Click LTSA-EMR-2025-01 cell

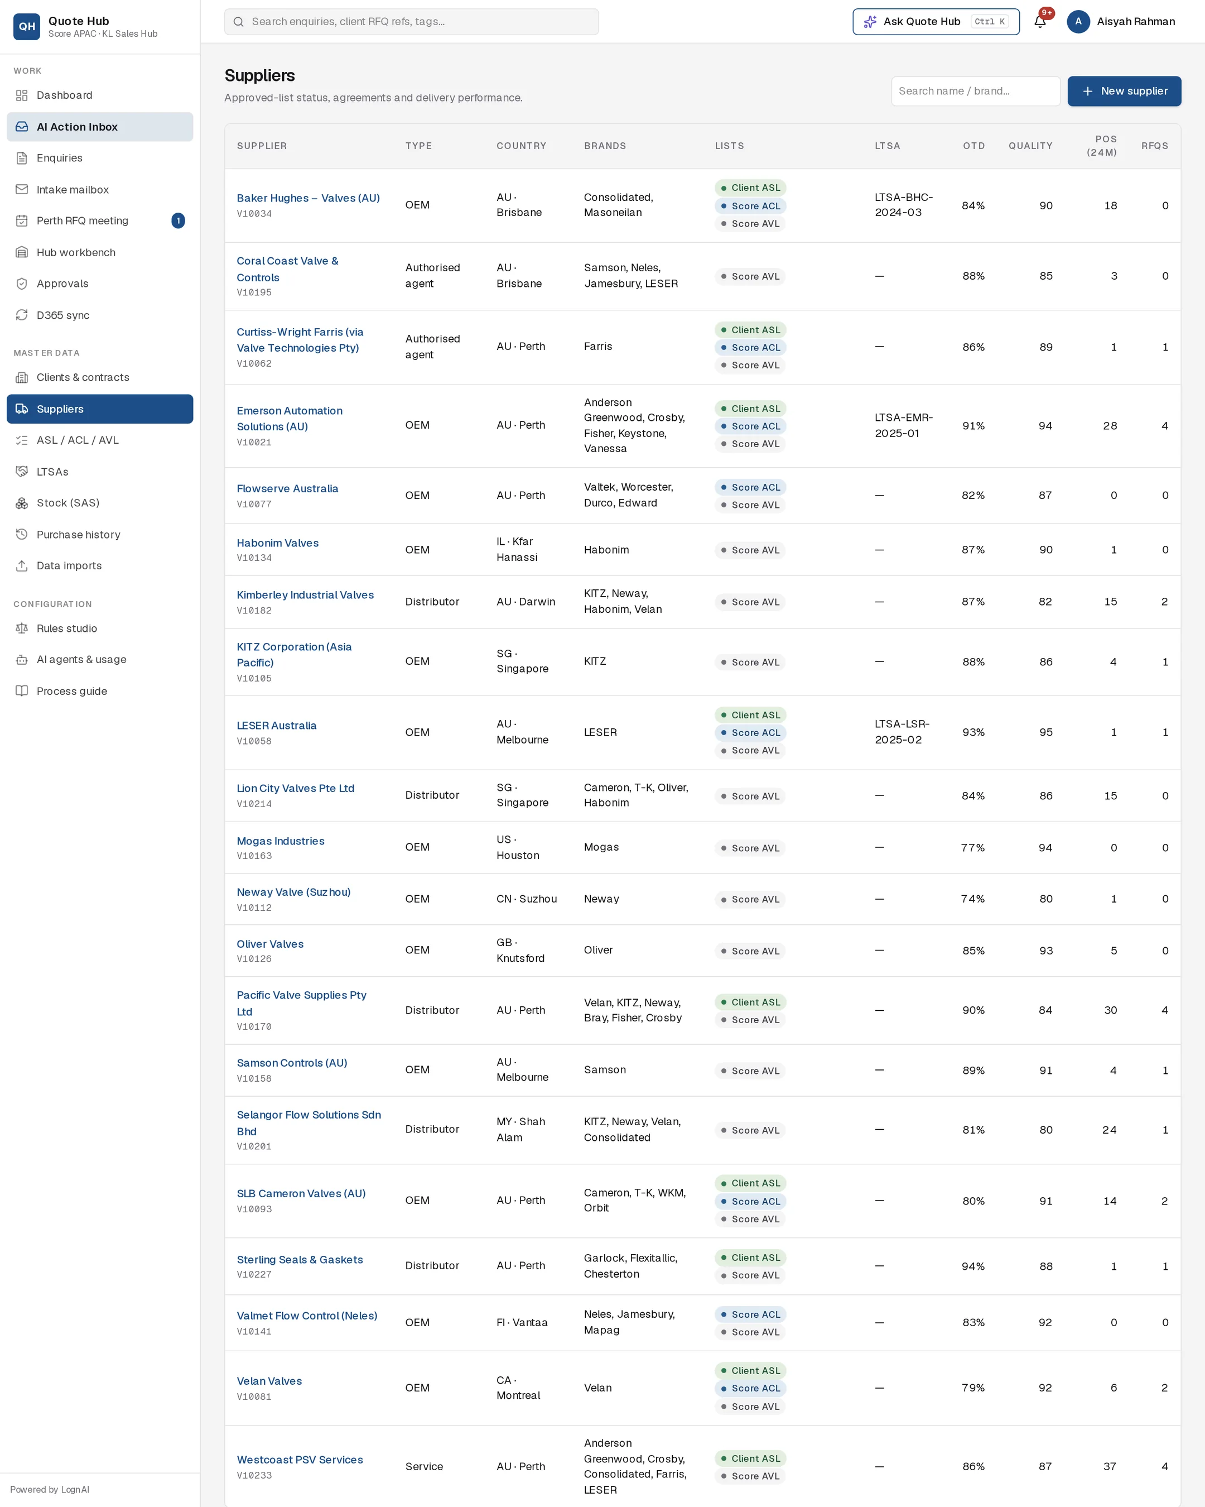pos(903,426)
